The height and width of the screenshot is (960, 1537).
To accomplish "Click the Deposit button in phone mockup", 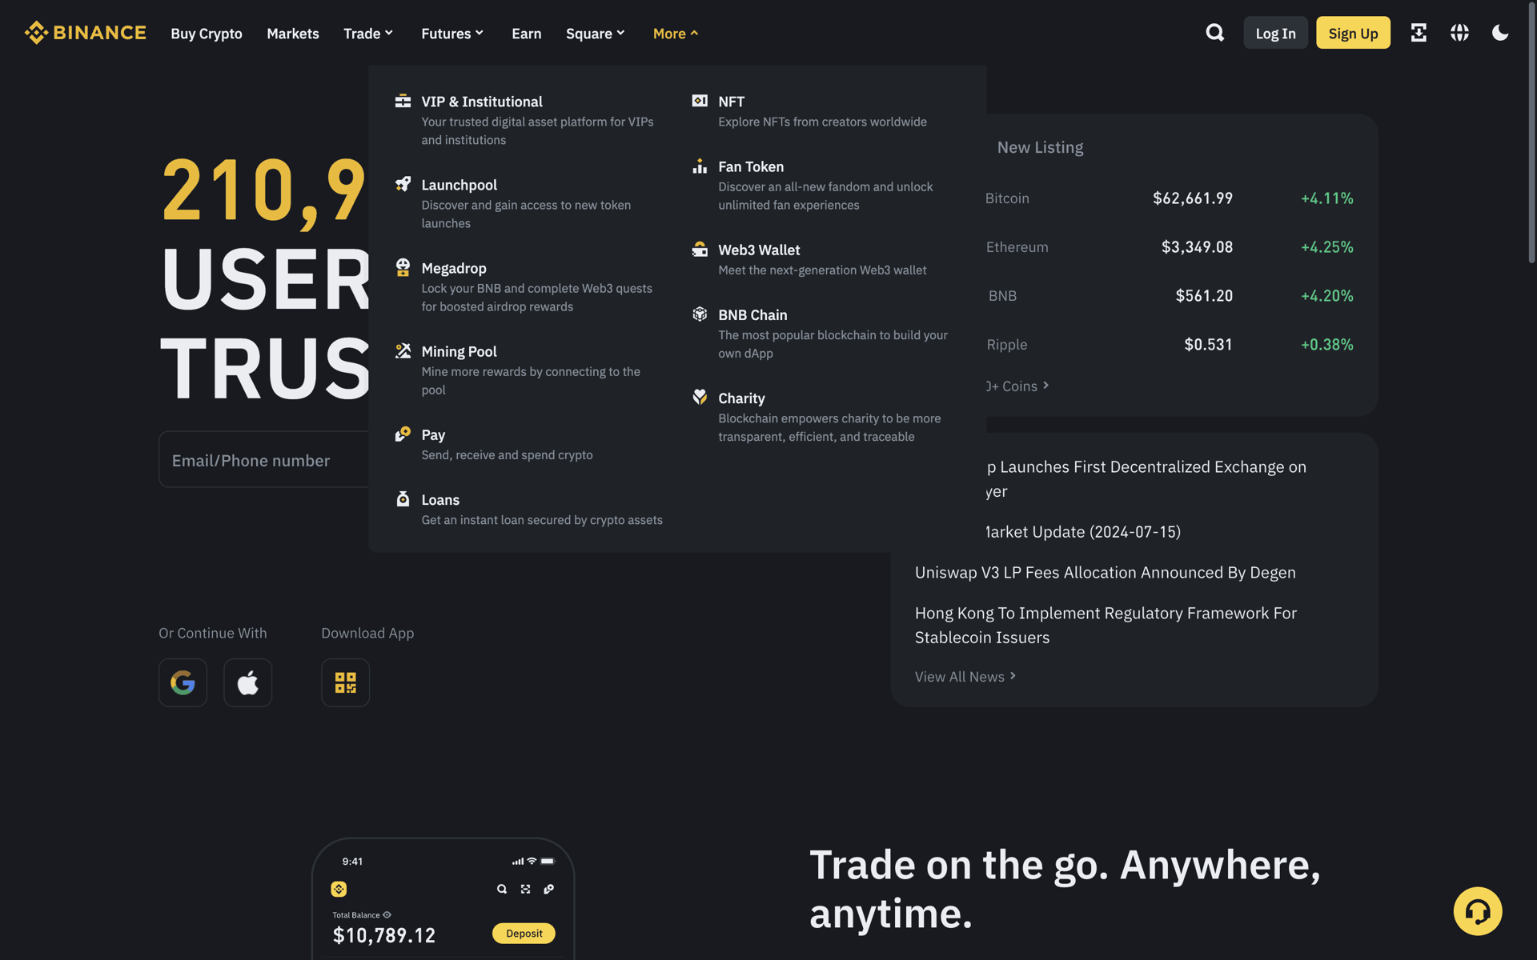I will (x=524, y=933).
